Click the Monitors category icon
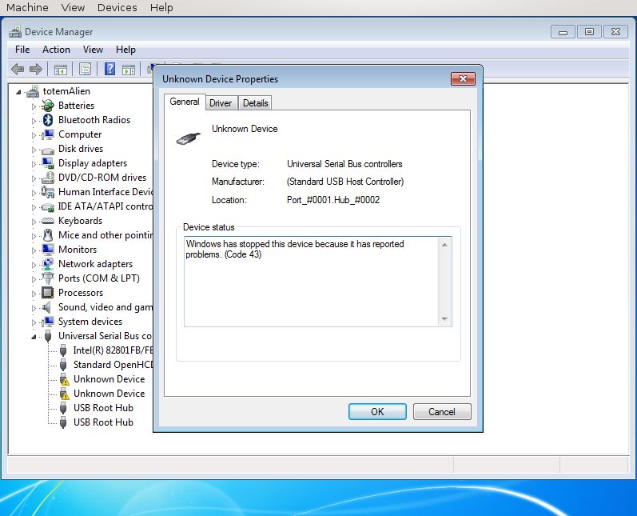The height and width of the screenshot is (516, 637). pyautogui.click(x=47, y=250)
